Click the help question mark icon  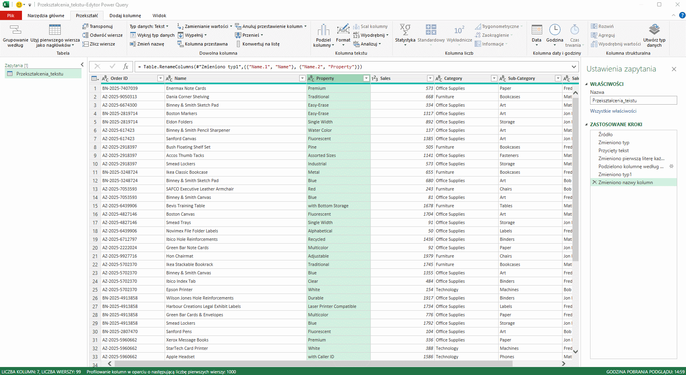pyautogui.click(x=682, y=15)
